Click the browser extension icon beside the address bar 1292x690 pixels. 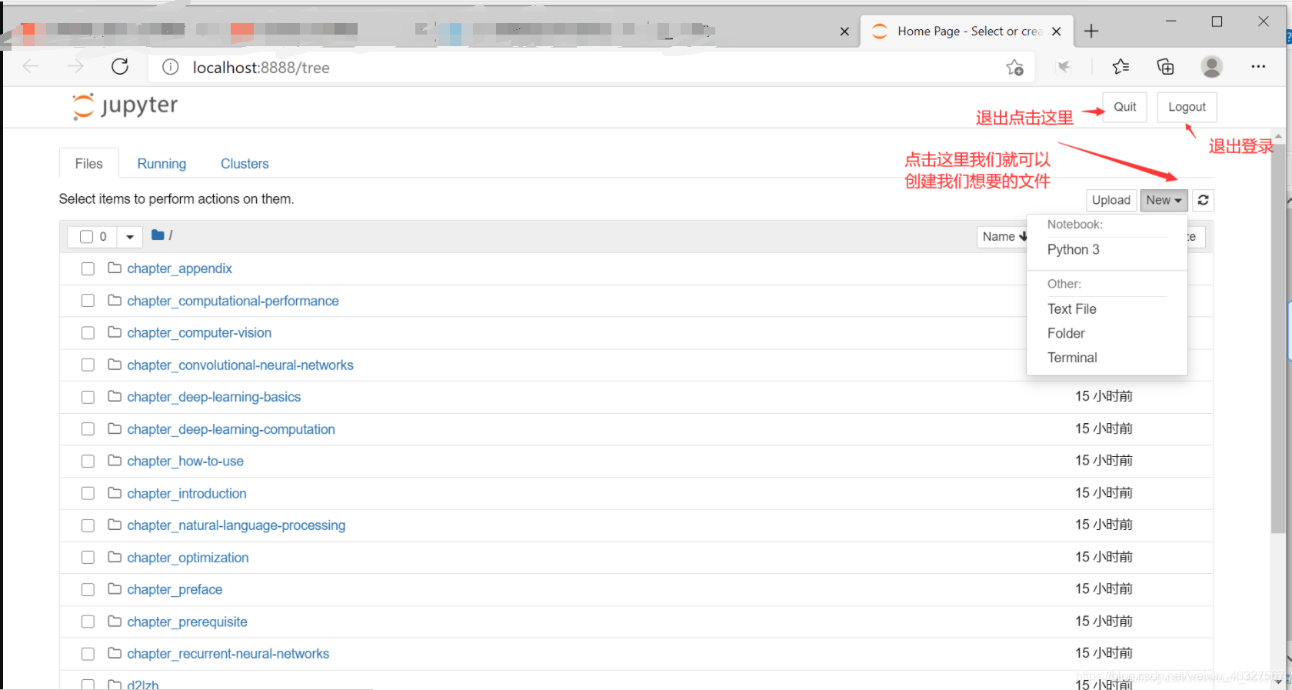tap(1064, 67)
